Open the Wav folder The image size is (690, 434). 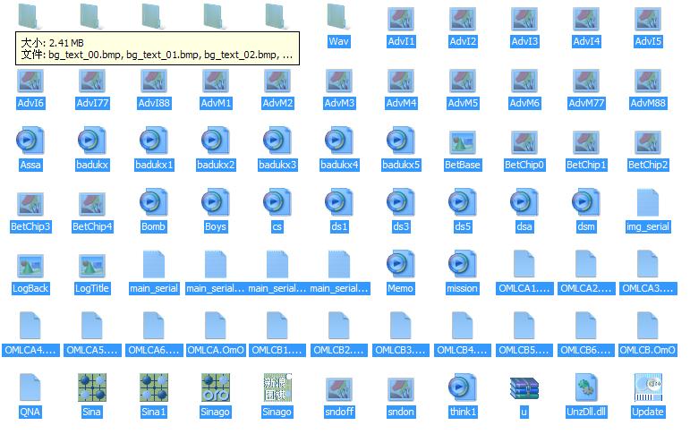[x=338, y=18]
